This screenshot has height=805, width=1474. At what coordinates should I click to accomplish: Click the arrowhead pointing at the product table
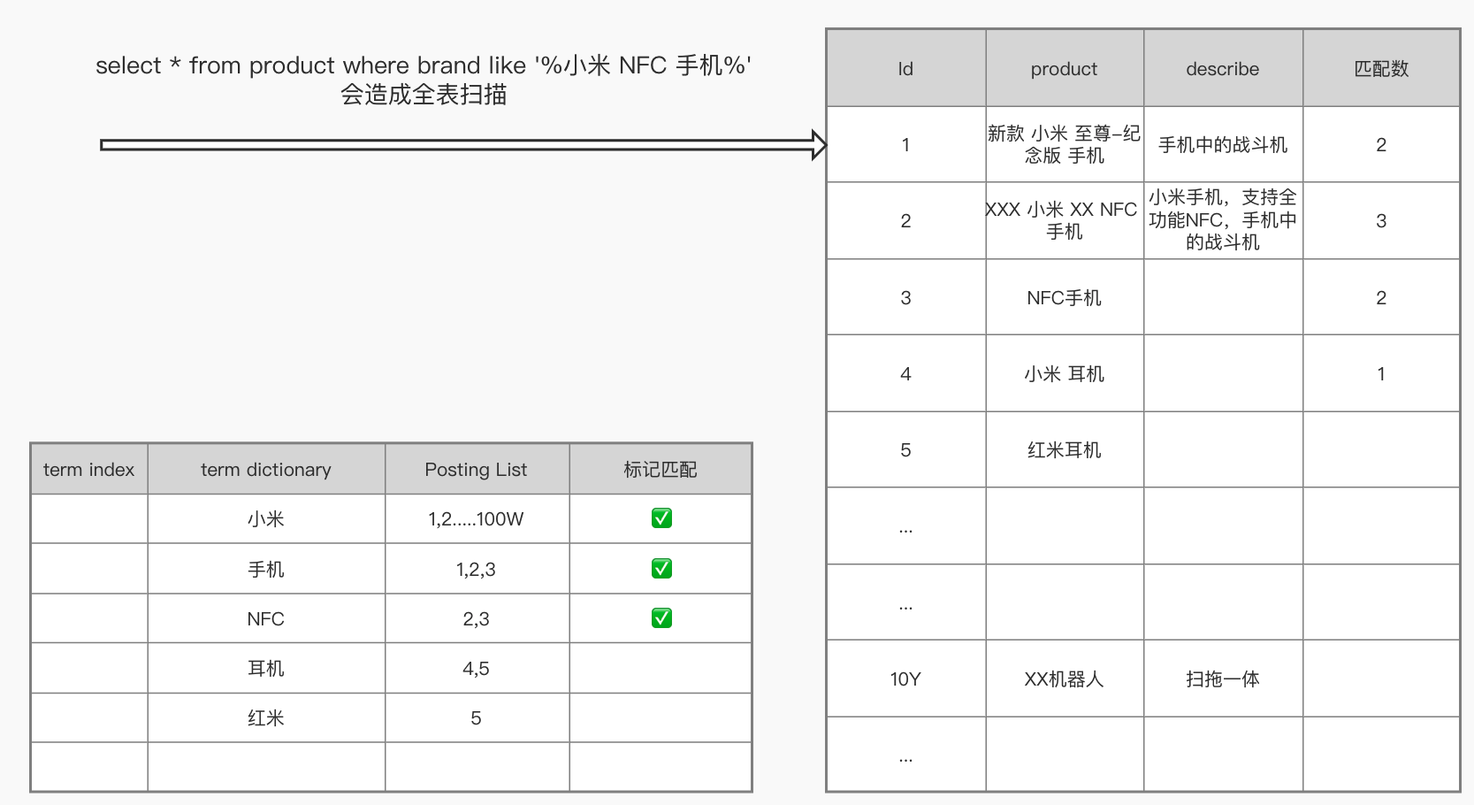click(819, 145)
